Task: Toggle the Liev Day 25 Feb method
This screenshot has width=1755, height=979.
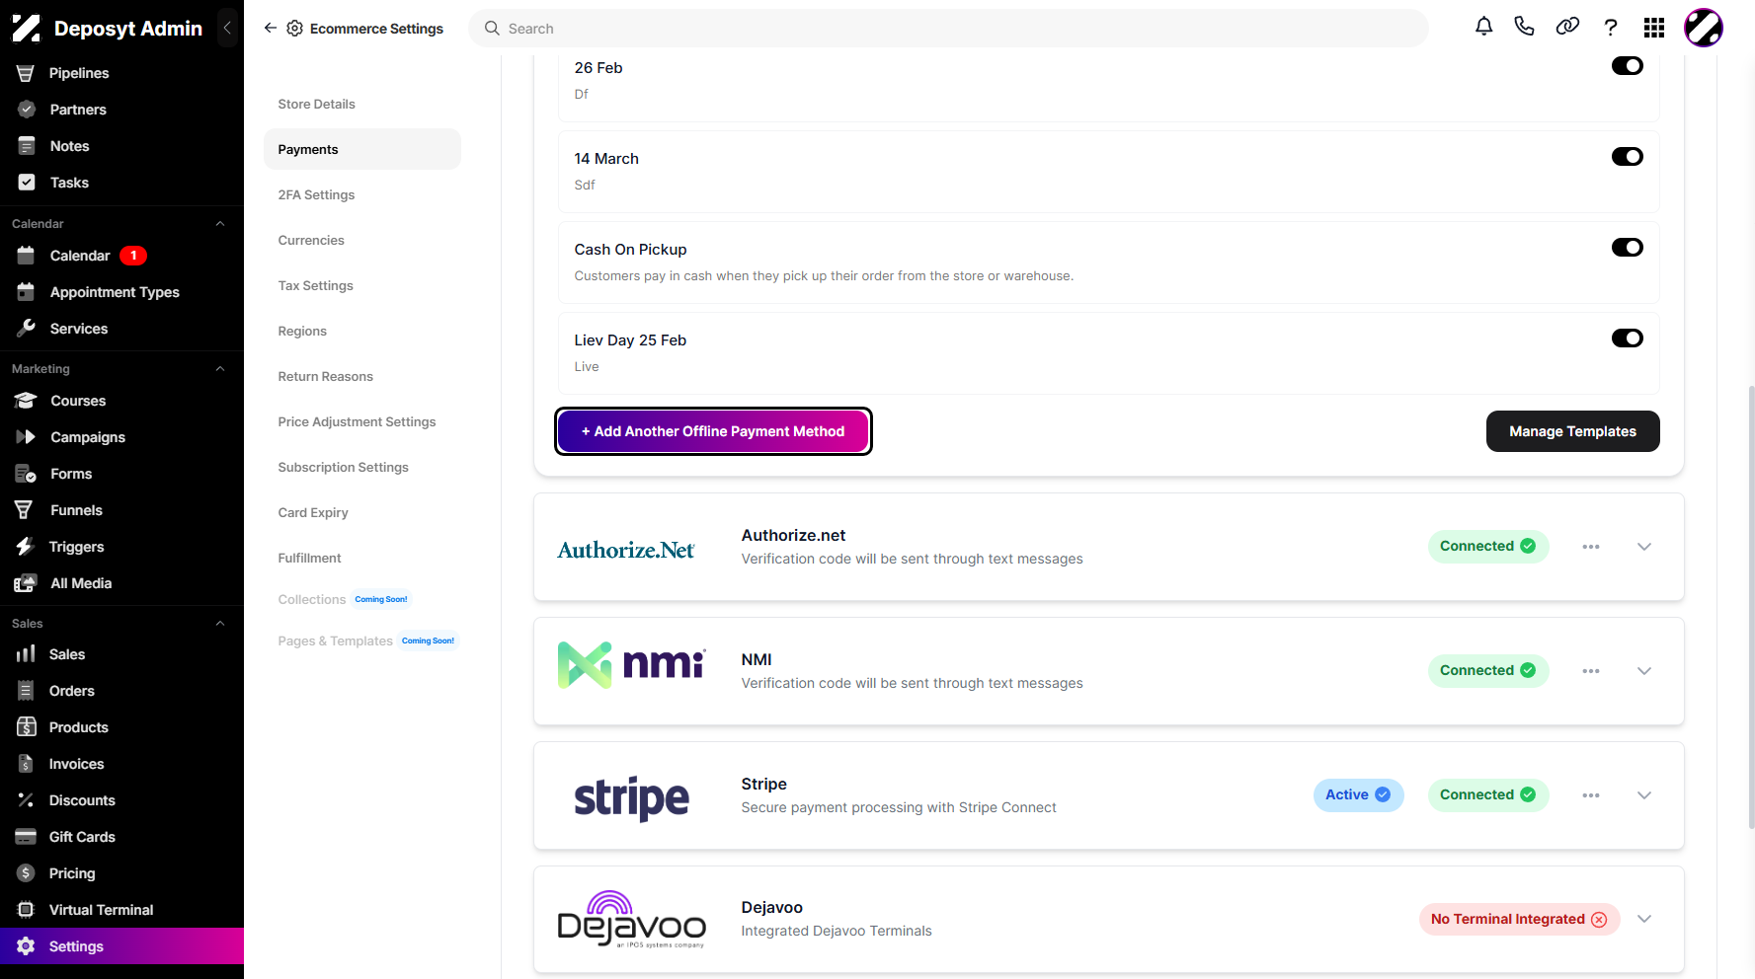Action: (x=1628, y=339)
